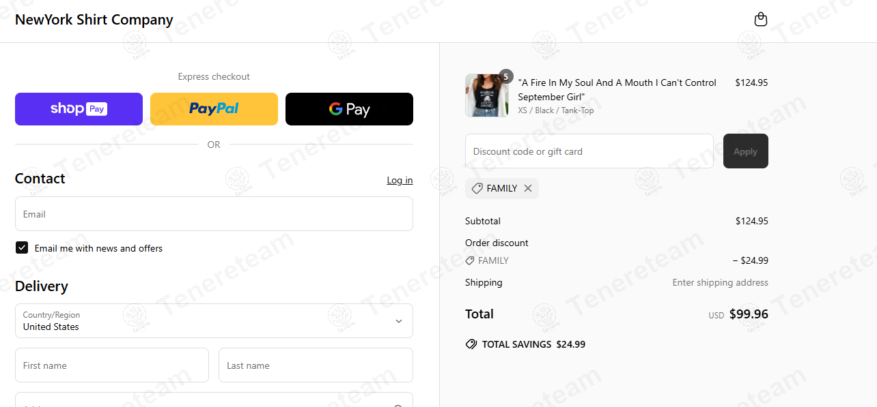Click the Last name field
The width and height of the screenshot is (877, 407).
pyautogui.click(x=316, y=365)
